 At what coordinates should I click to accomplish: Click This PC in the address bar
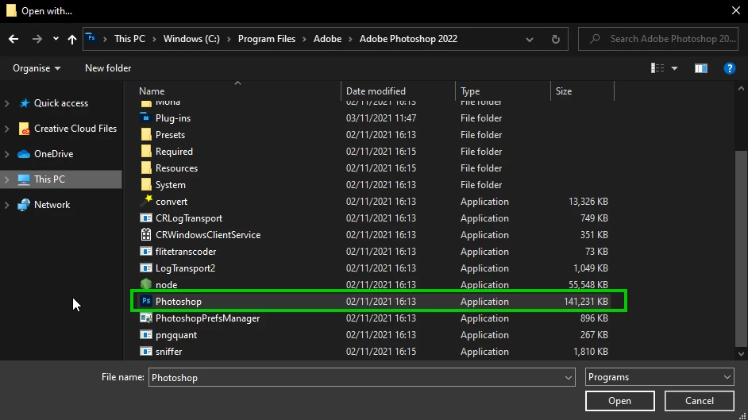pyautogui.click(x=129, y=39)
